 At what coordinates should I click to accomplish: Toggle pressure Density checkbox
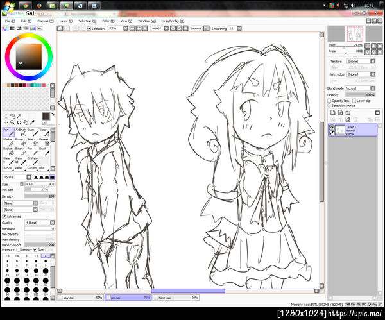[19, 250]
